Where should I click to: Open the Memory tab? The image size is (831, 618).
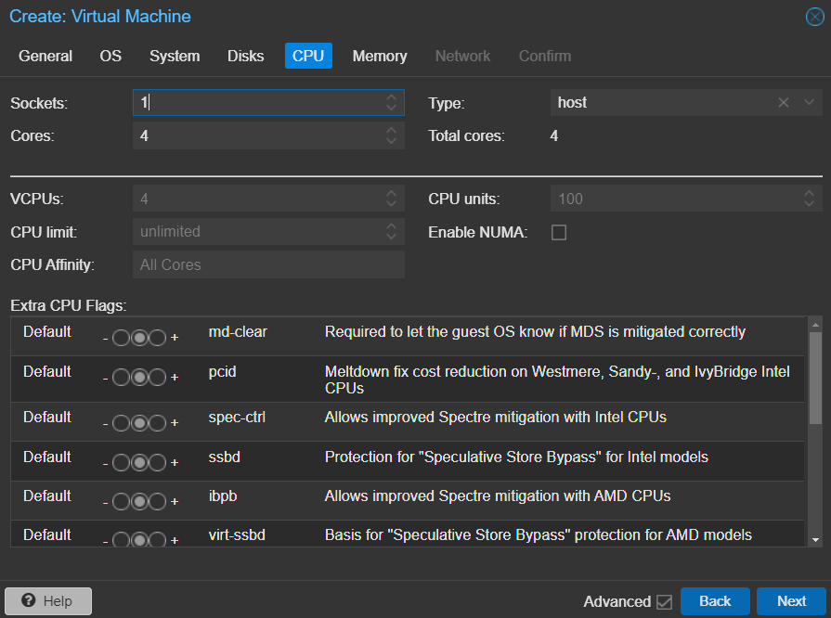coord(380,56)
